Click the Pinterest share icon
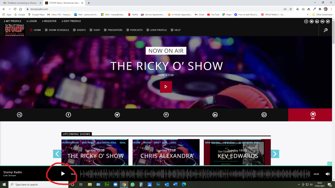Screen dimensions: 335x188 166,115
